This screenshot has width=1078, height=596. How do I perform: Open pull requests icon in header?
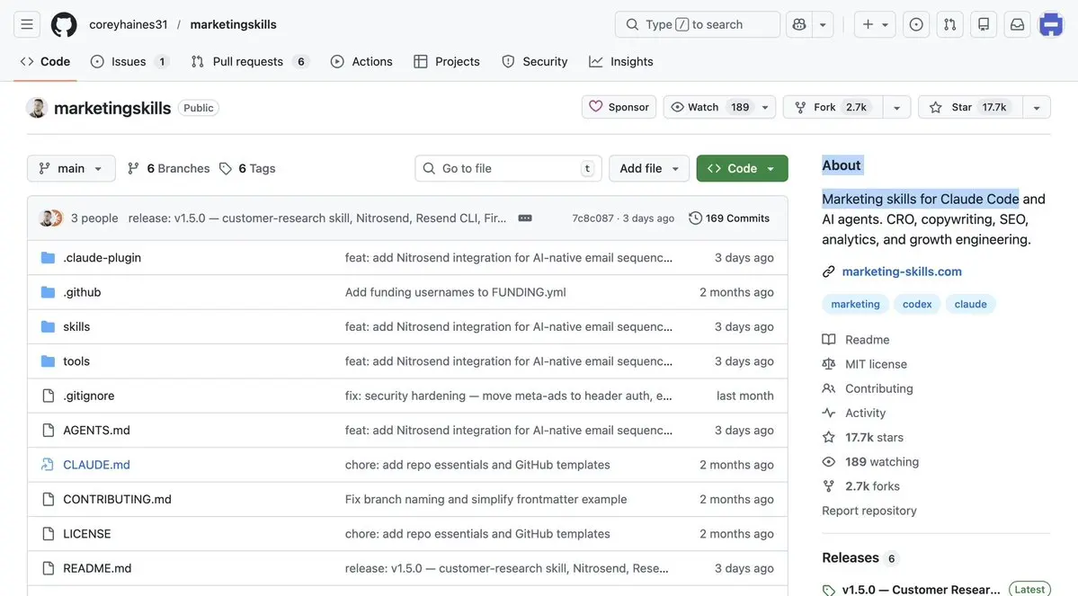(949, 24)
